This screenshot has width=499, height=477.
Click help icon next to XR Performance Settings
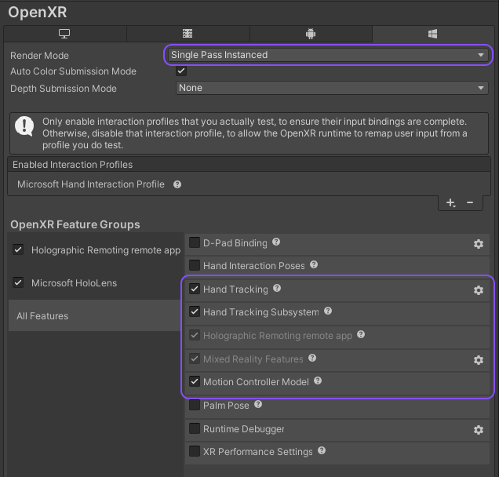point(322,451)
